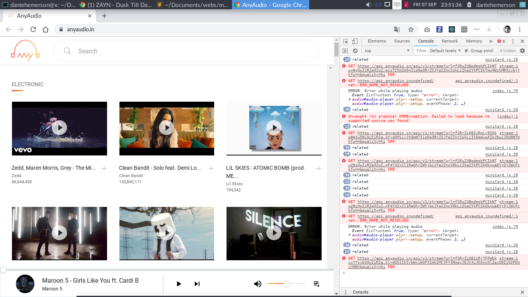
Task: Click the volume icon in system tray
Action: pyautogui.click(x=370, y=5)
